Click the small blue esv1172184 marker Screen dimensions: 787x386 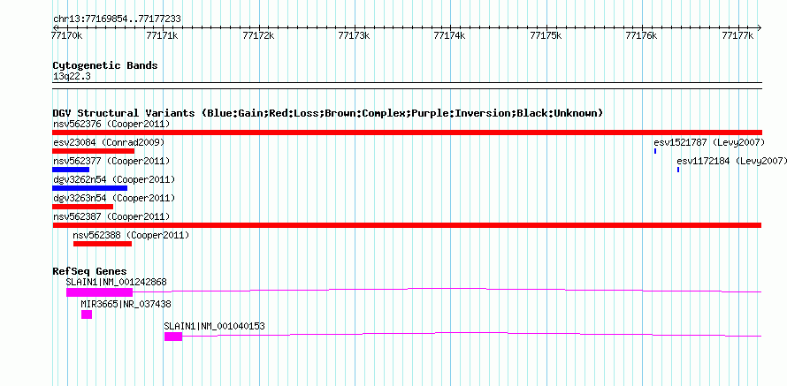pyautogui.click(x=678, y=170)
